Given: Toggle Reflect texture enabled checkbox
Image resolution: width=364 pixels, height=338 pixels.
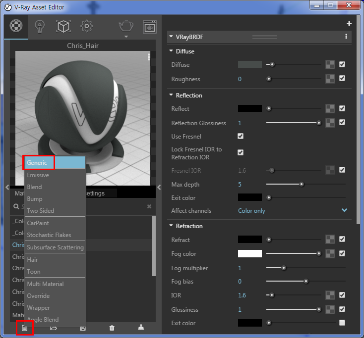Looking at the screenshot, I should pos(342,108).
